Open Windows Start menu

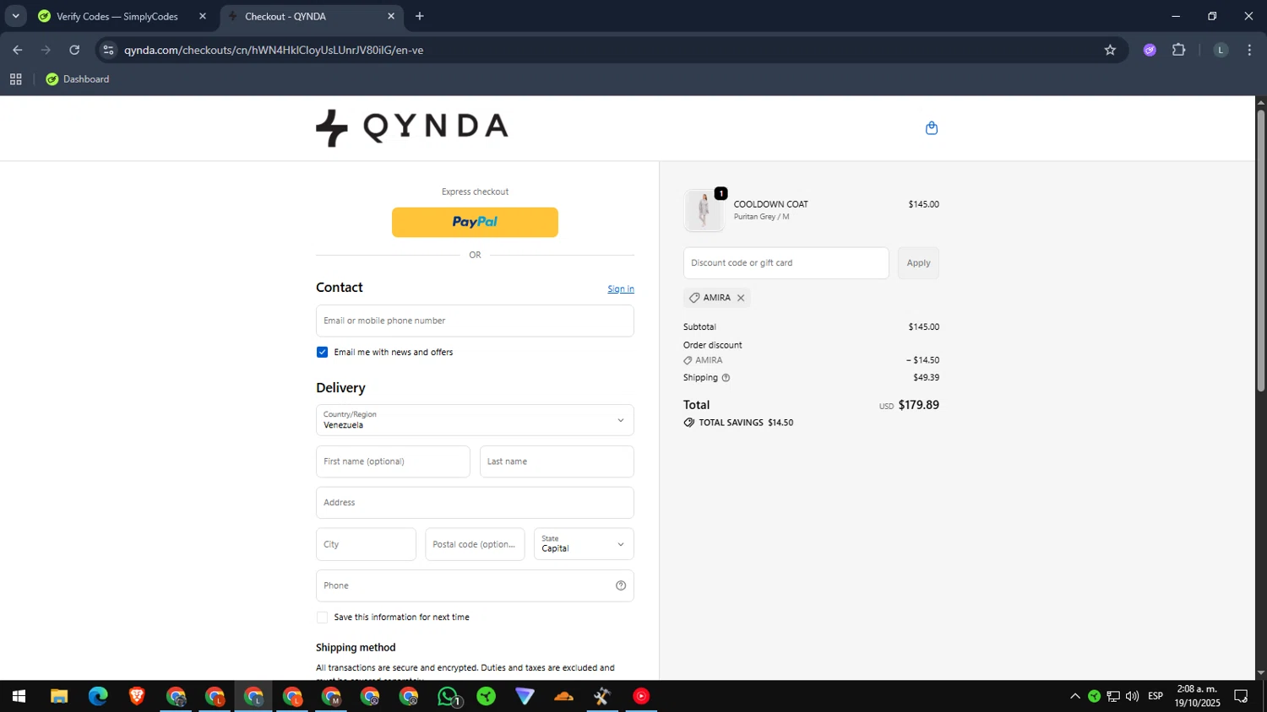point(19,696)
